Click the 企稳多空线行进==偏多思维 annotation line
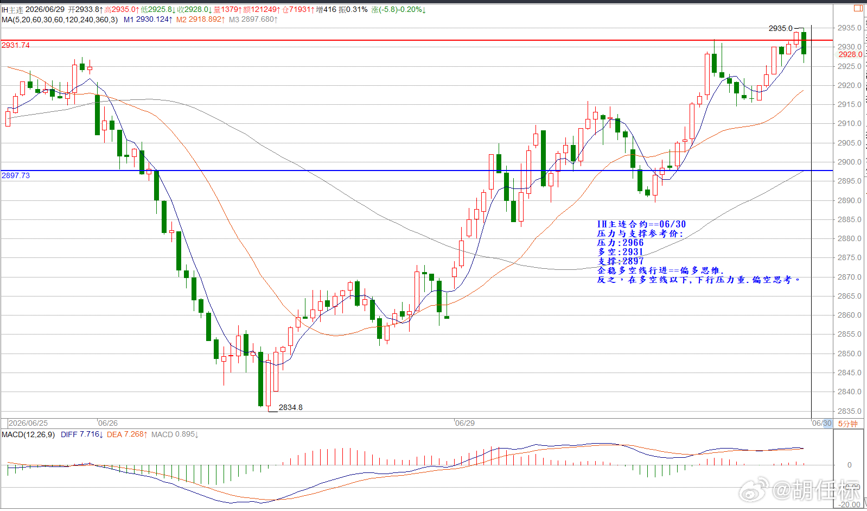The width and height of the screenshot is (867, 511). [660, 270]
